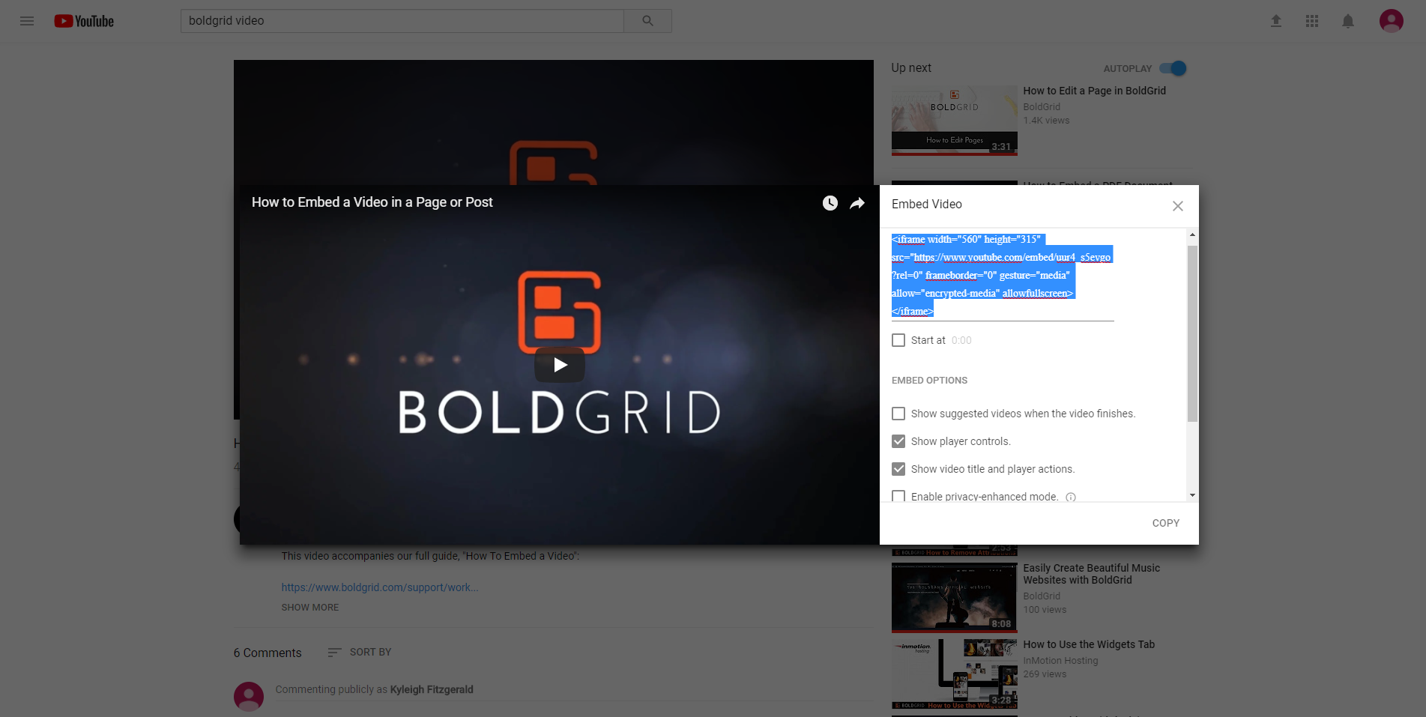Click the search box with boldgrid video
Screen dimensions: 1426x717
pyautogui.click(x=402, y=21)
